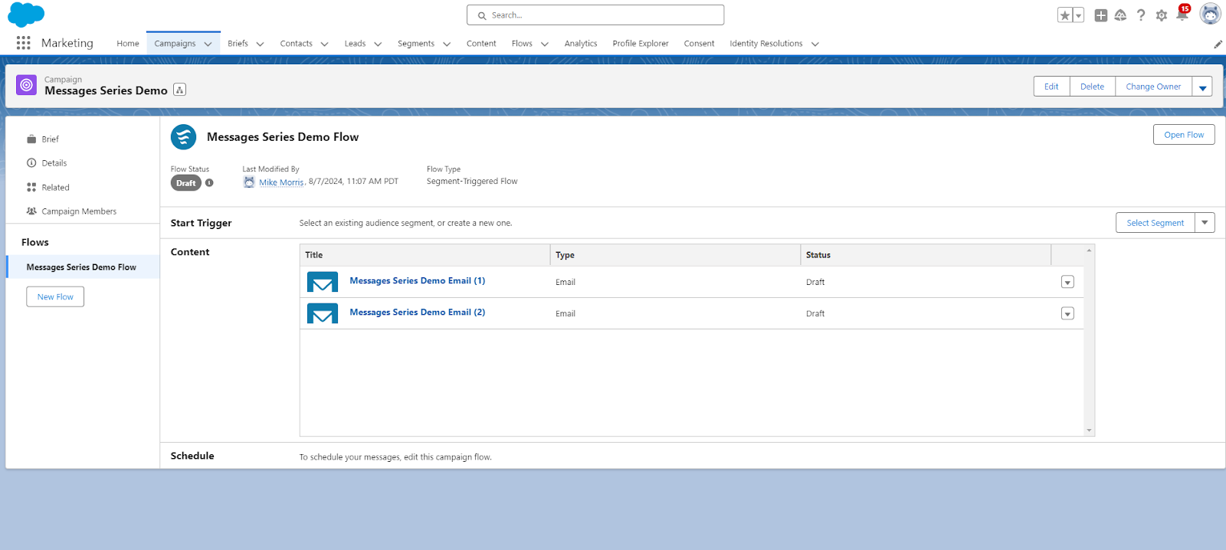Click content list scroll down arrow

[x=1089, y=431]
